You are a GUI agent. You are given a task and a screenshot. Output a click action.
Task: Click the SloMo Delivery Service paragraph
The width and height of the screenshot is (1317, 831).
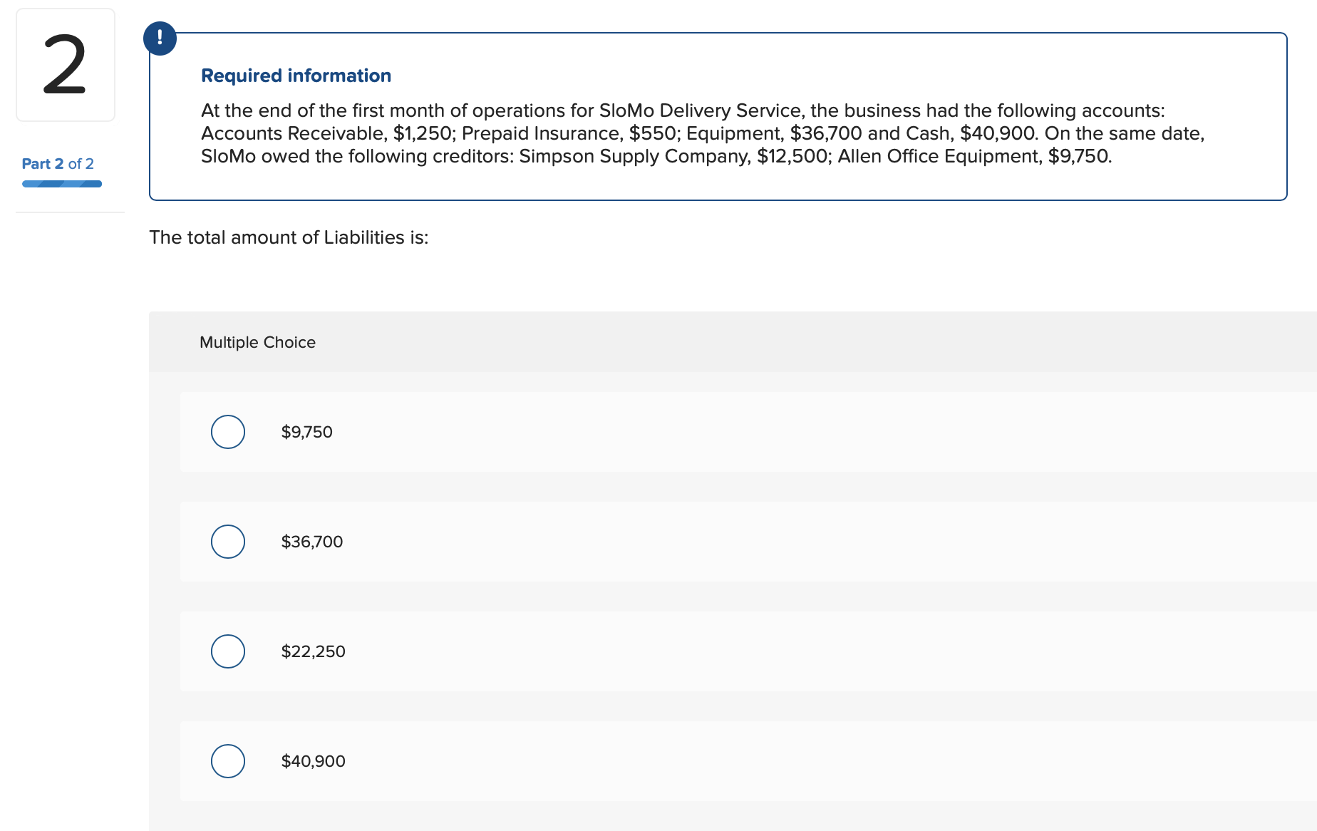[702, 133]
